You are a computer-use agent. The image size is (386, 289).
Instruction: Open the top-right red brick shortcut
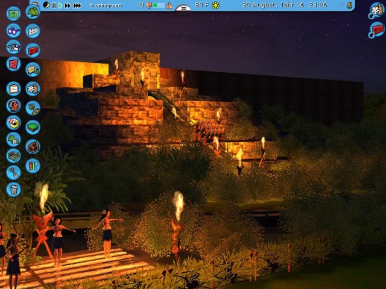tap(376, 30)
